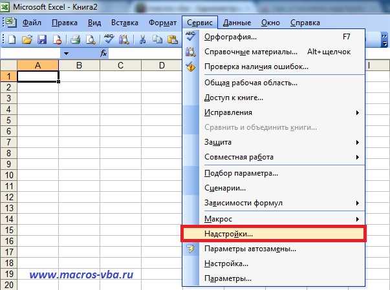Click the Print icon

pos(76,39)
